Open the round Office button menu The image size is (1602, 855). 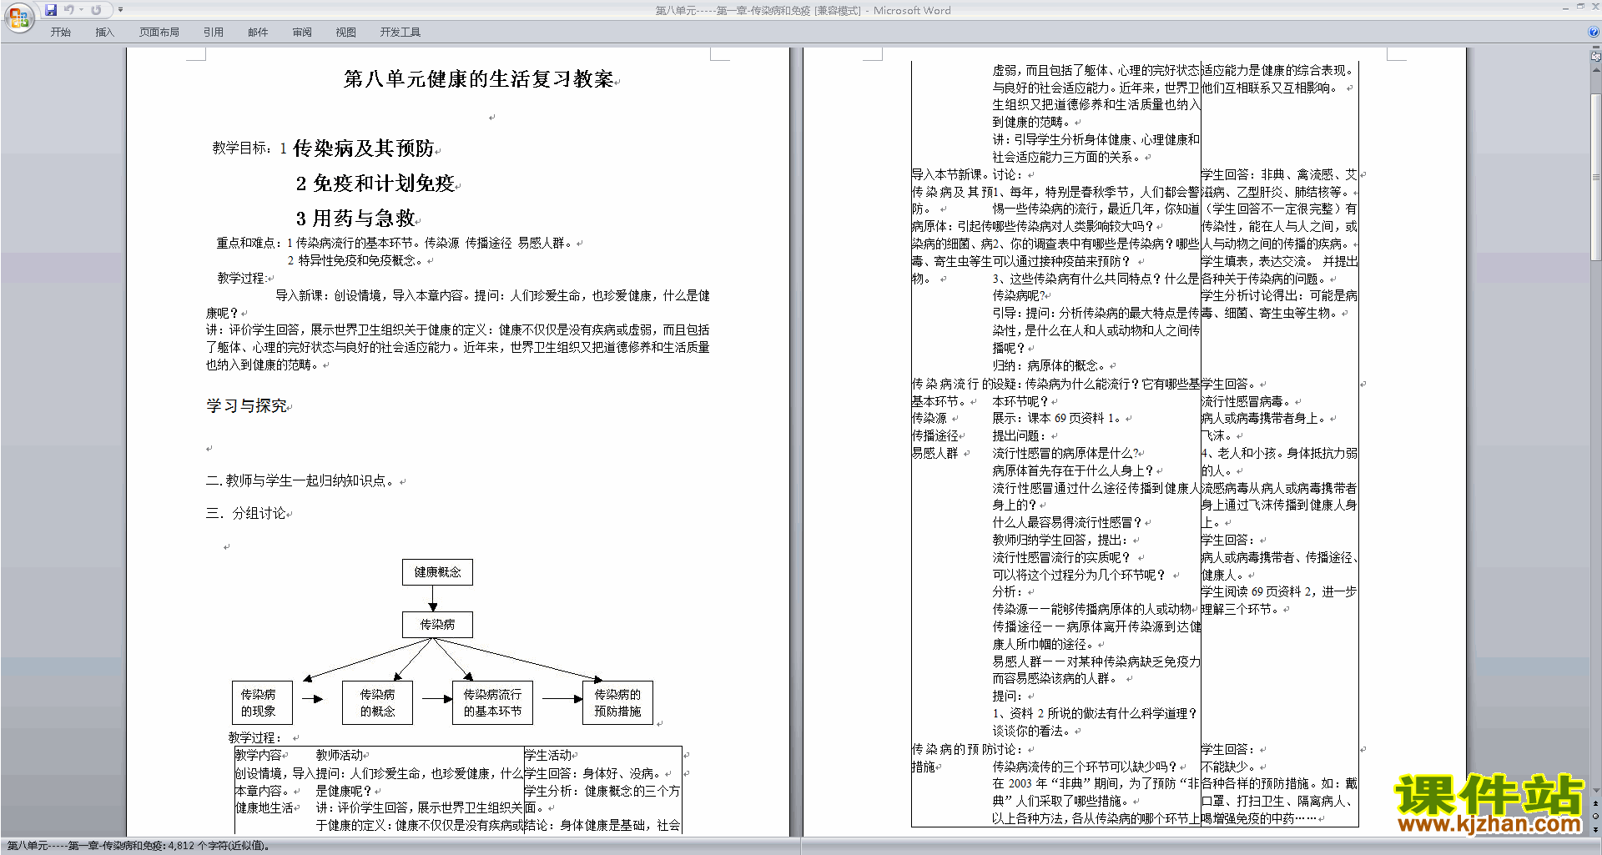pos(18,18)
